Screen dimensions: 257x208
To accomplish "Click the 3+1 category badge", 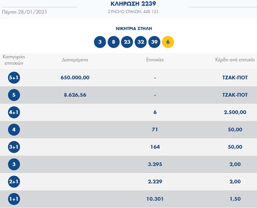I will point(14,147).
